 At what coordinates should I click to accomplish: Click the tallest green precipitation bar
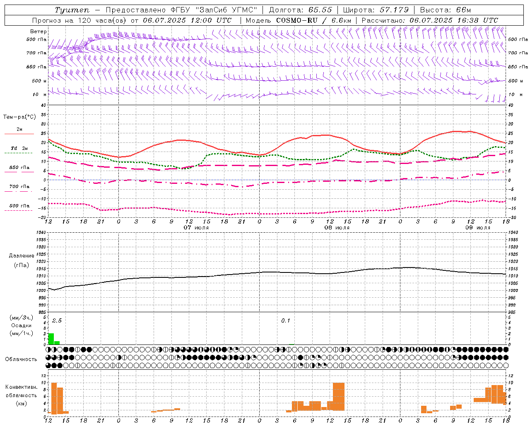(x=51, y=339)
